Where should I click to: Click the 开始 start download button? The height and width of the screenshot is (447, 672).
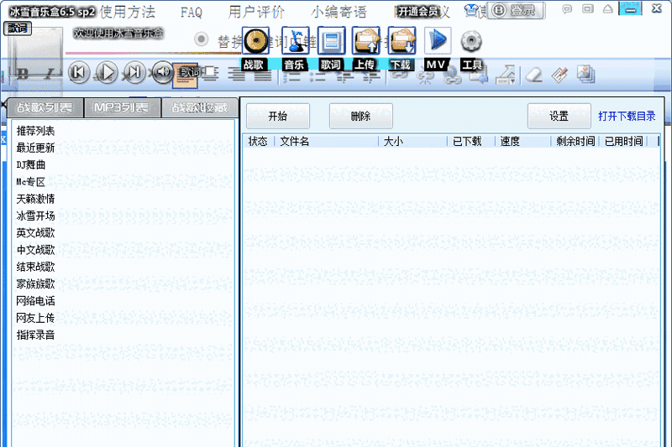(x=278, y=116)
